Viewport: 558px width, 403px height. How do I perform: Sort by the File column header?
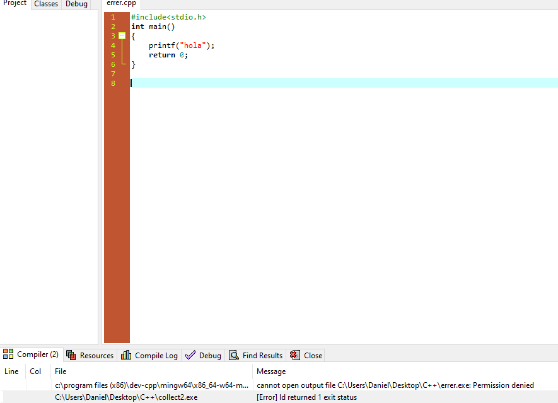click(61, 371)
